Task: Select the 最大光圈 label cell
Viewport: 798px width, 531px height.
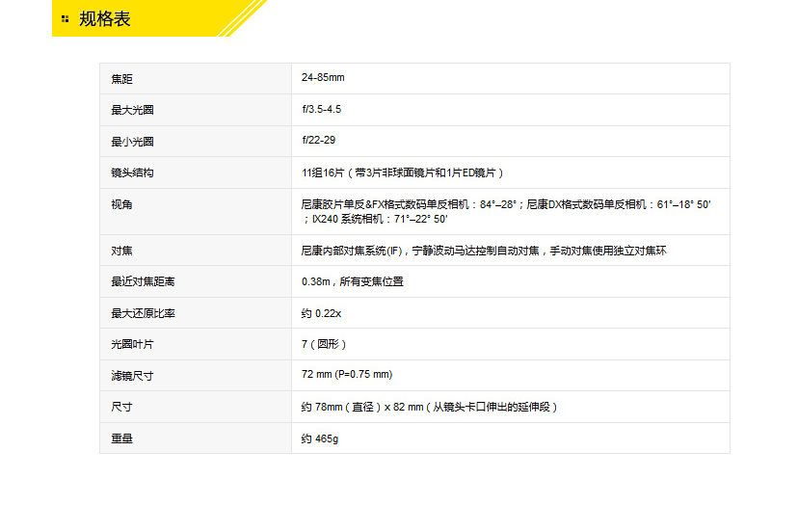Action: point(196,110)
